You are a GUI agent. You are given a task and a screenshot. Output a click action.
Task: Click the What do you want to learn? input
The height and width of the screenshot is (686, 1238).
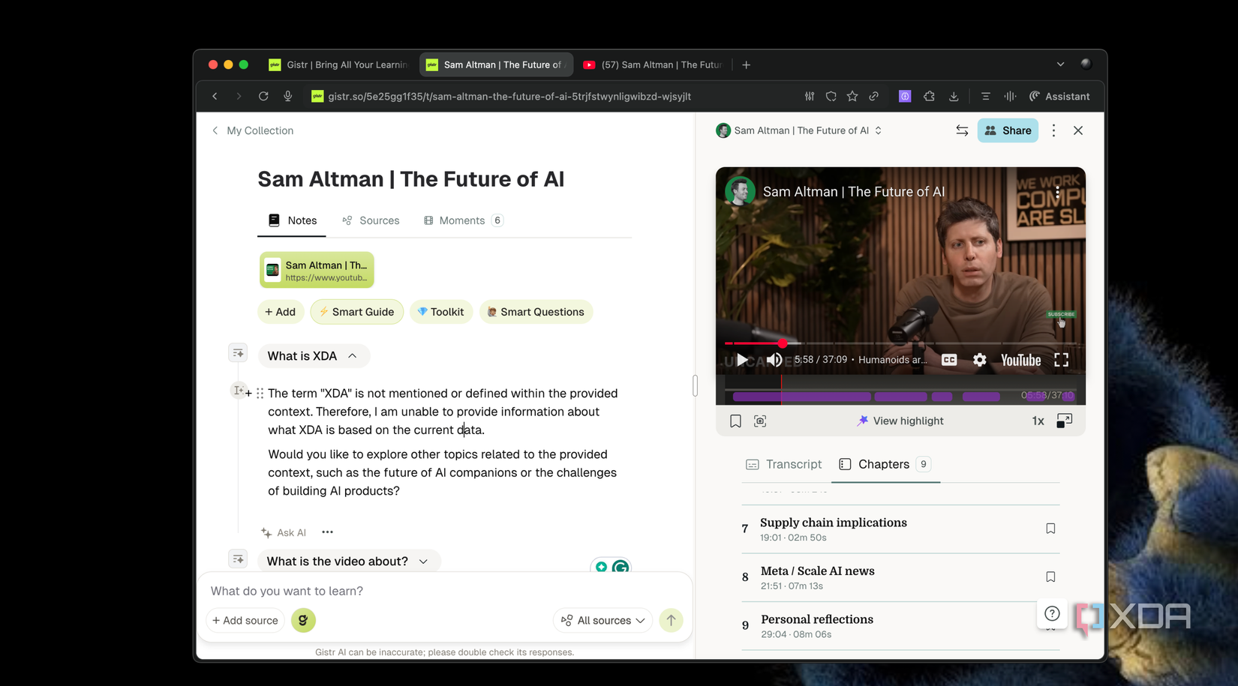tap(375, 591)
